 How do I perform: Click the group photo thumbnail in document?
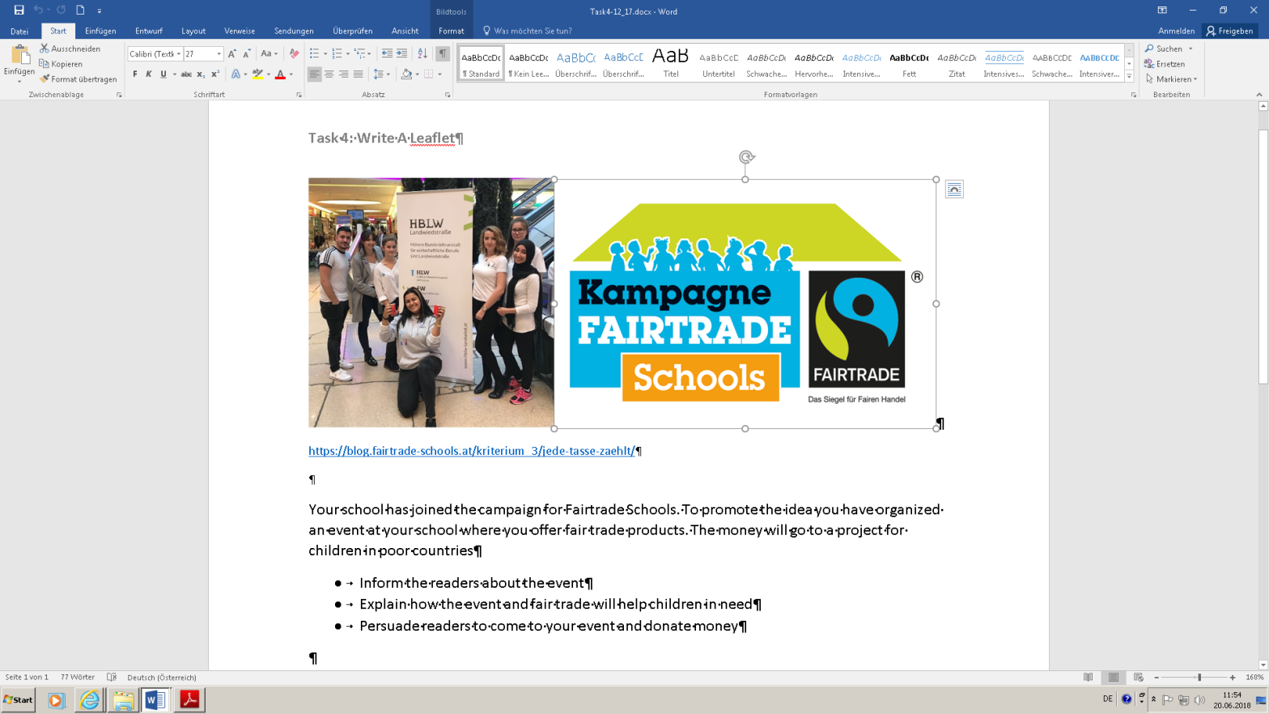pyautogui.click(x=431, y=303)
